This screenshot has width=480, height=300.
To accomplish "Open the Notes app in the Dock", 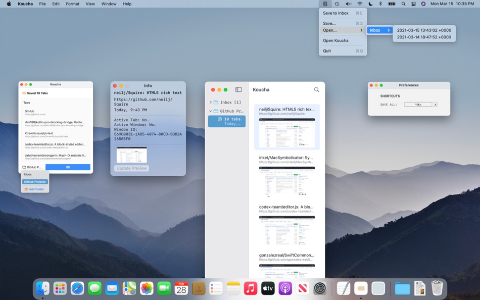I will (x=233, y=288).
